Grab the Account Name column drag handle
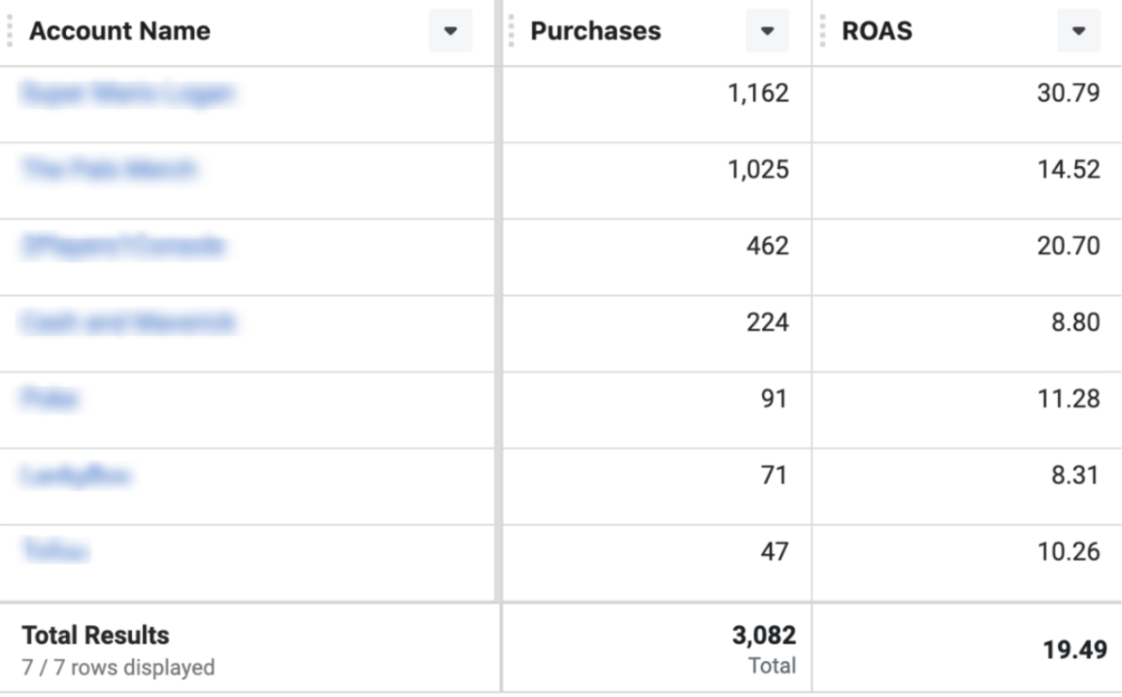This screenshot has width=1122, height=697. coord(10,31)
